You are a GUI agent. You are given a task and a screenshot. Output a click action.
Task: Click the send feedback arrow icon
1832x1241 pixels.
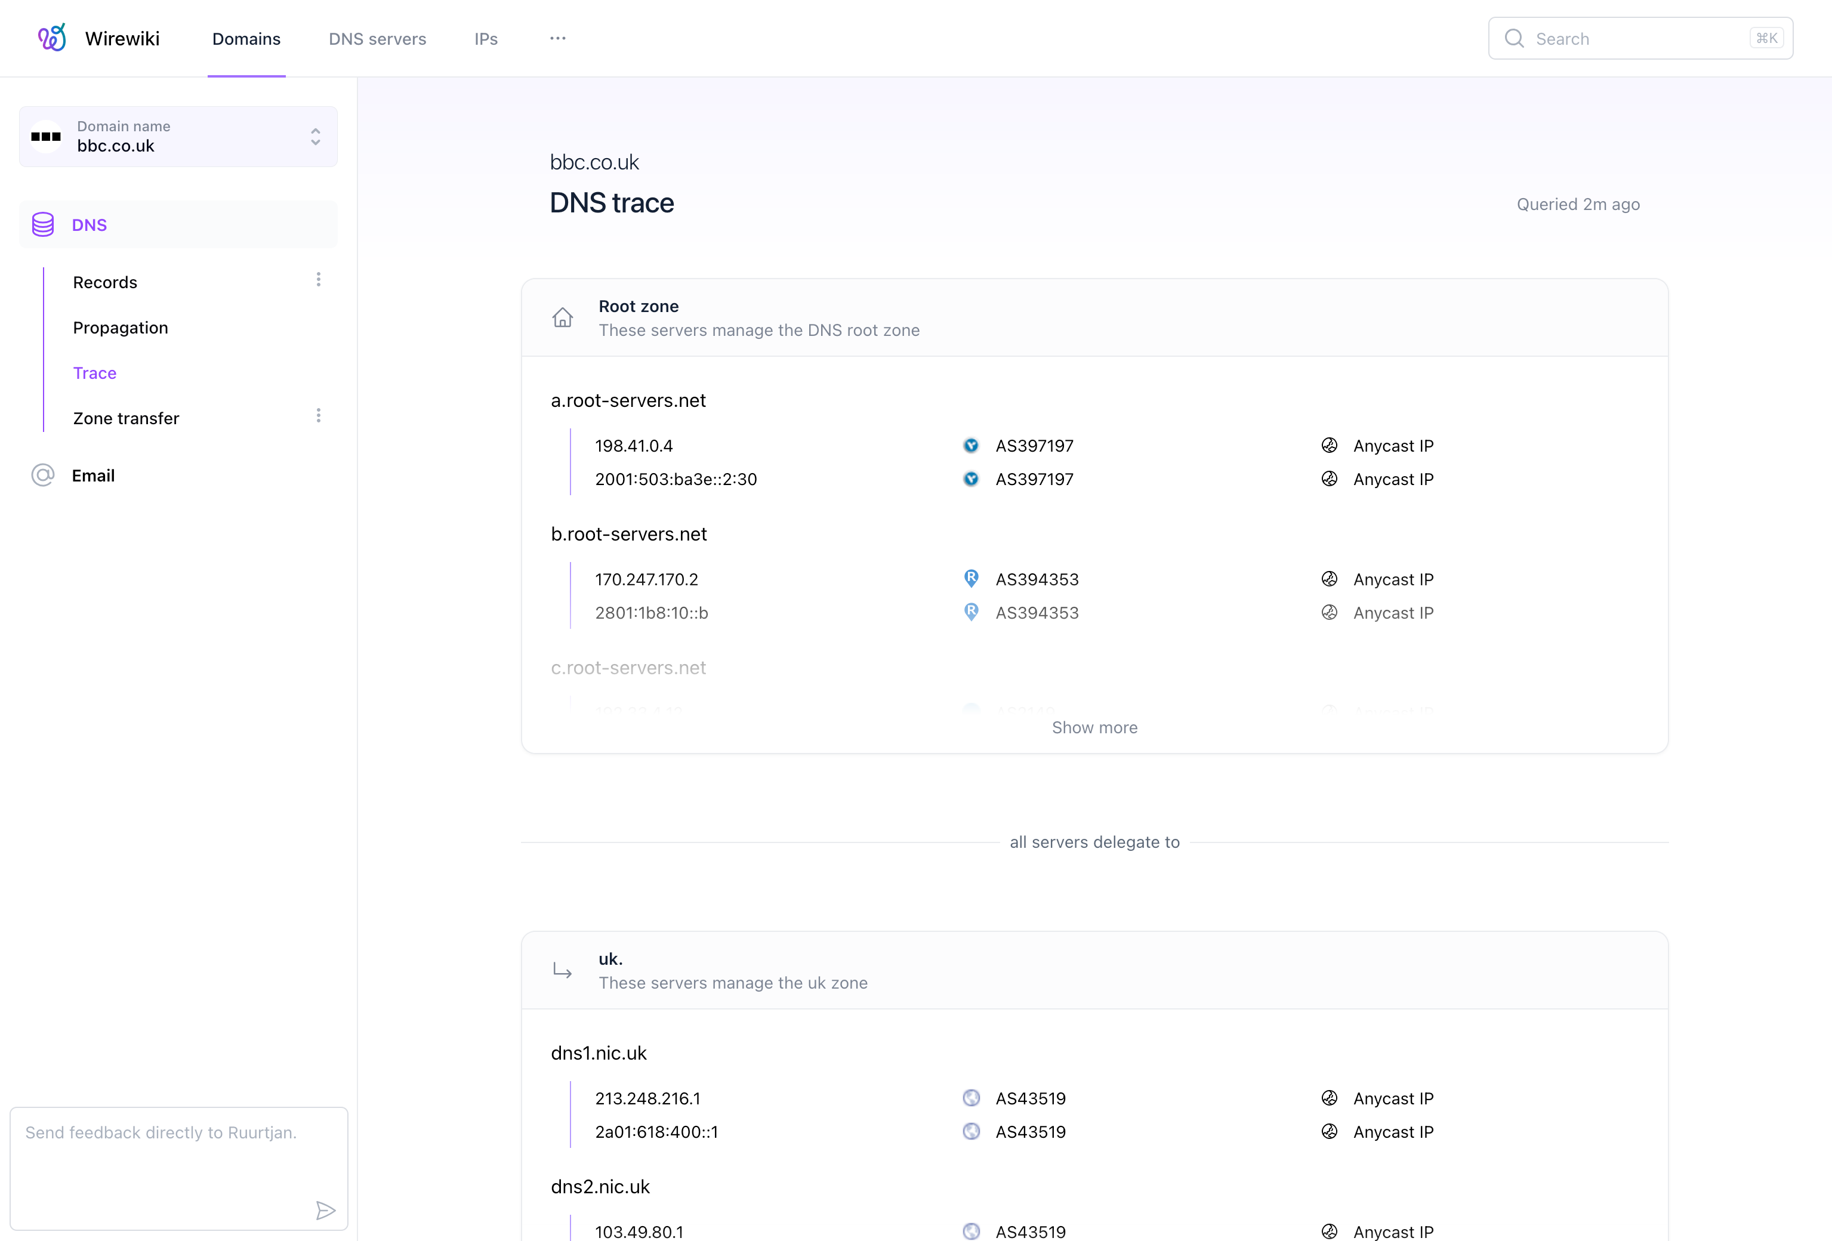point(326,1210)
